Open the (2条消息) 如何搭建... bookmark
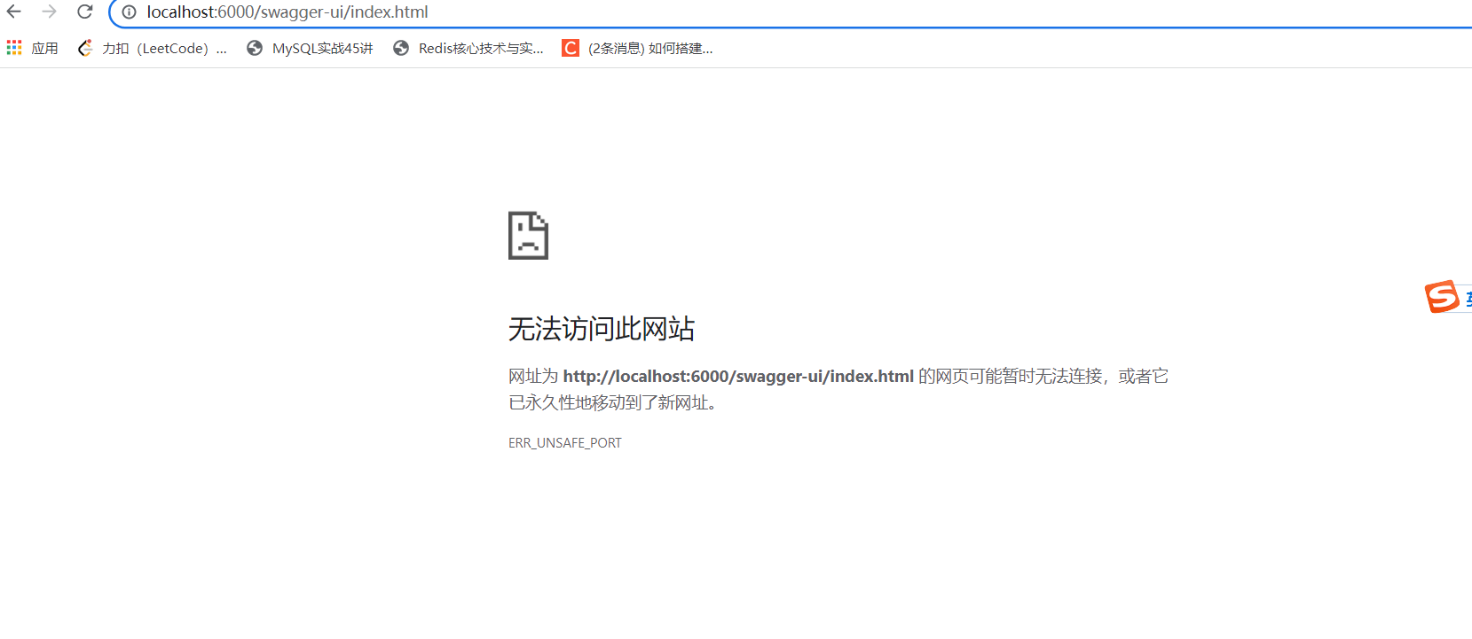Image resolution: width=1472 pixels, height=639 pixels. click(x=650, y=49)
